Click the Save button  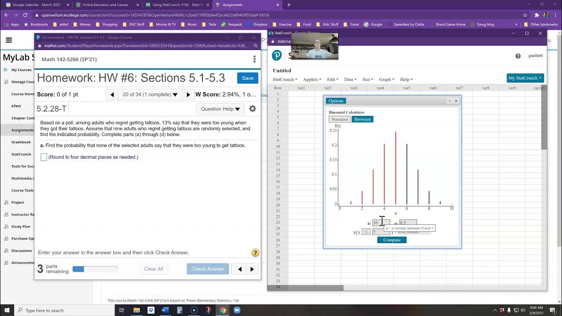(248, 78)
